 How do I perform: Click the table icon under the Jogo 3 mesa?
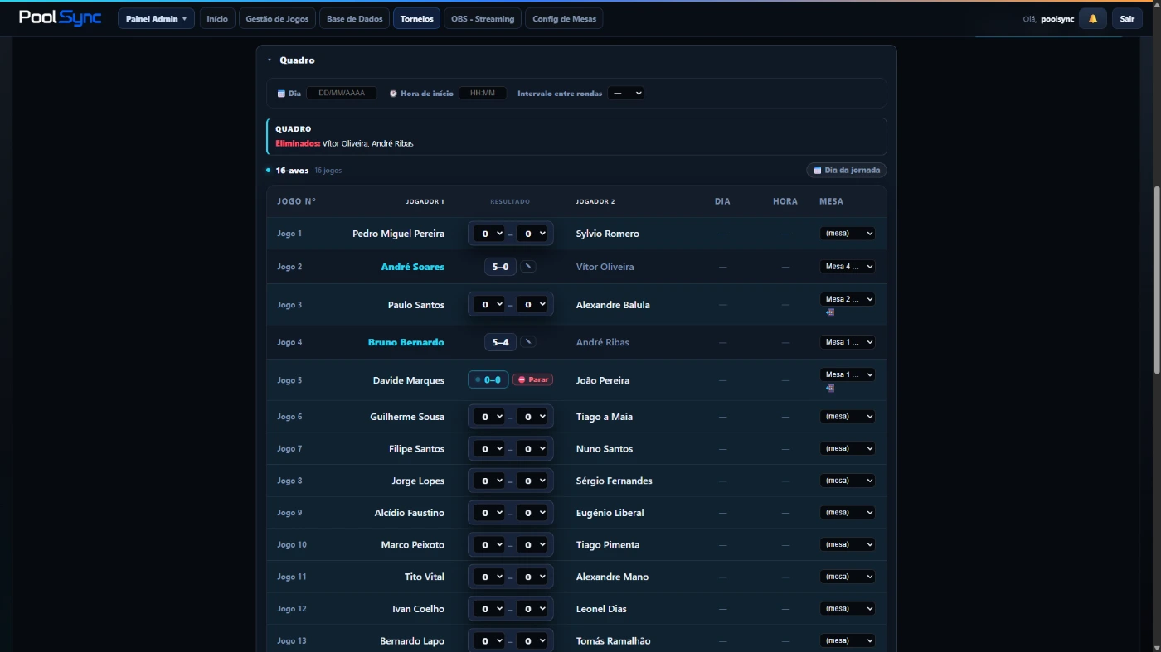(x=830, y=312)
